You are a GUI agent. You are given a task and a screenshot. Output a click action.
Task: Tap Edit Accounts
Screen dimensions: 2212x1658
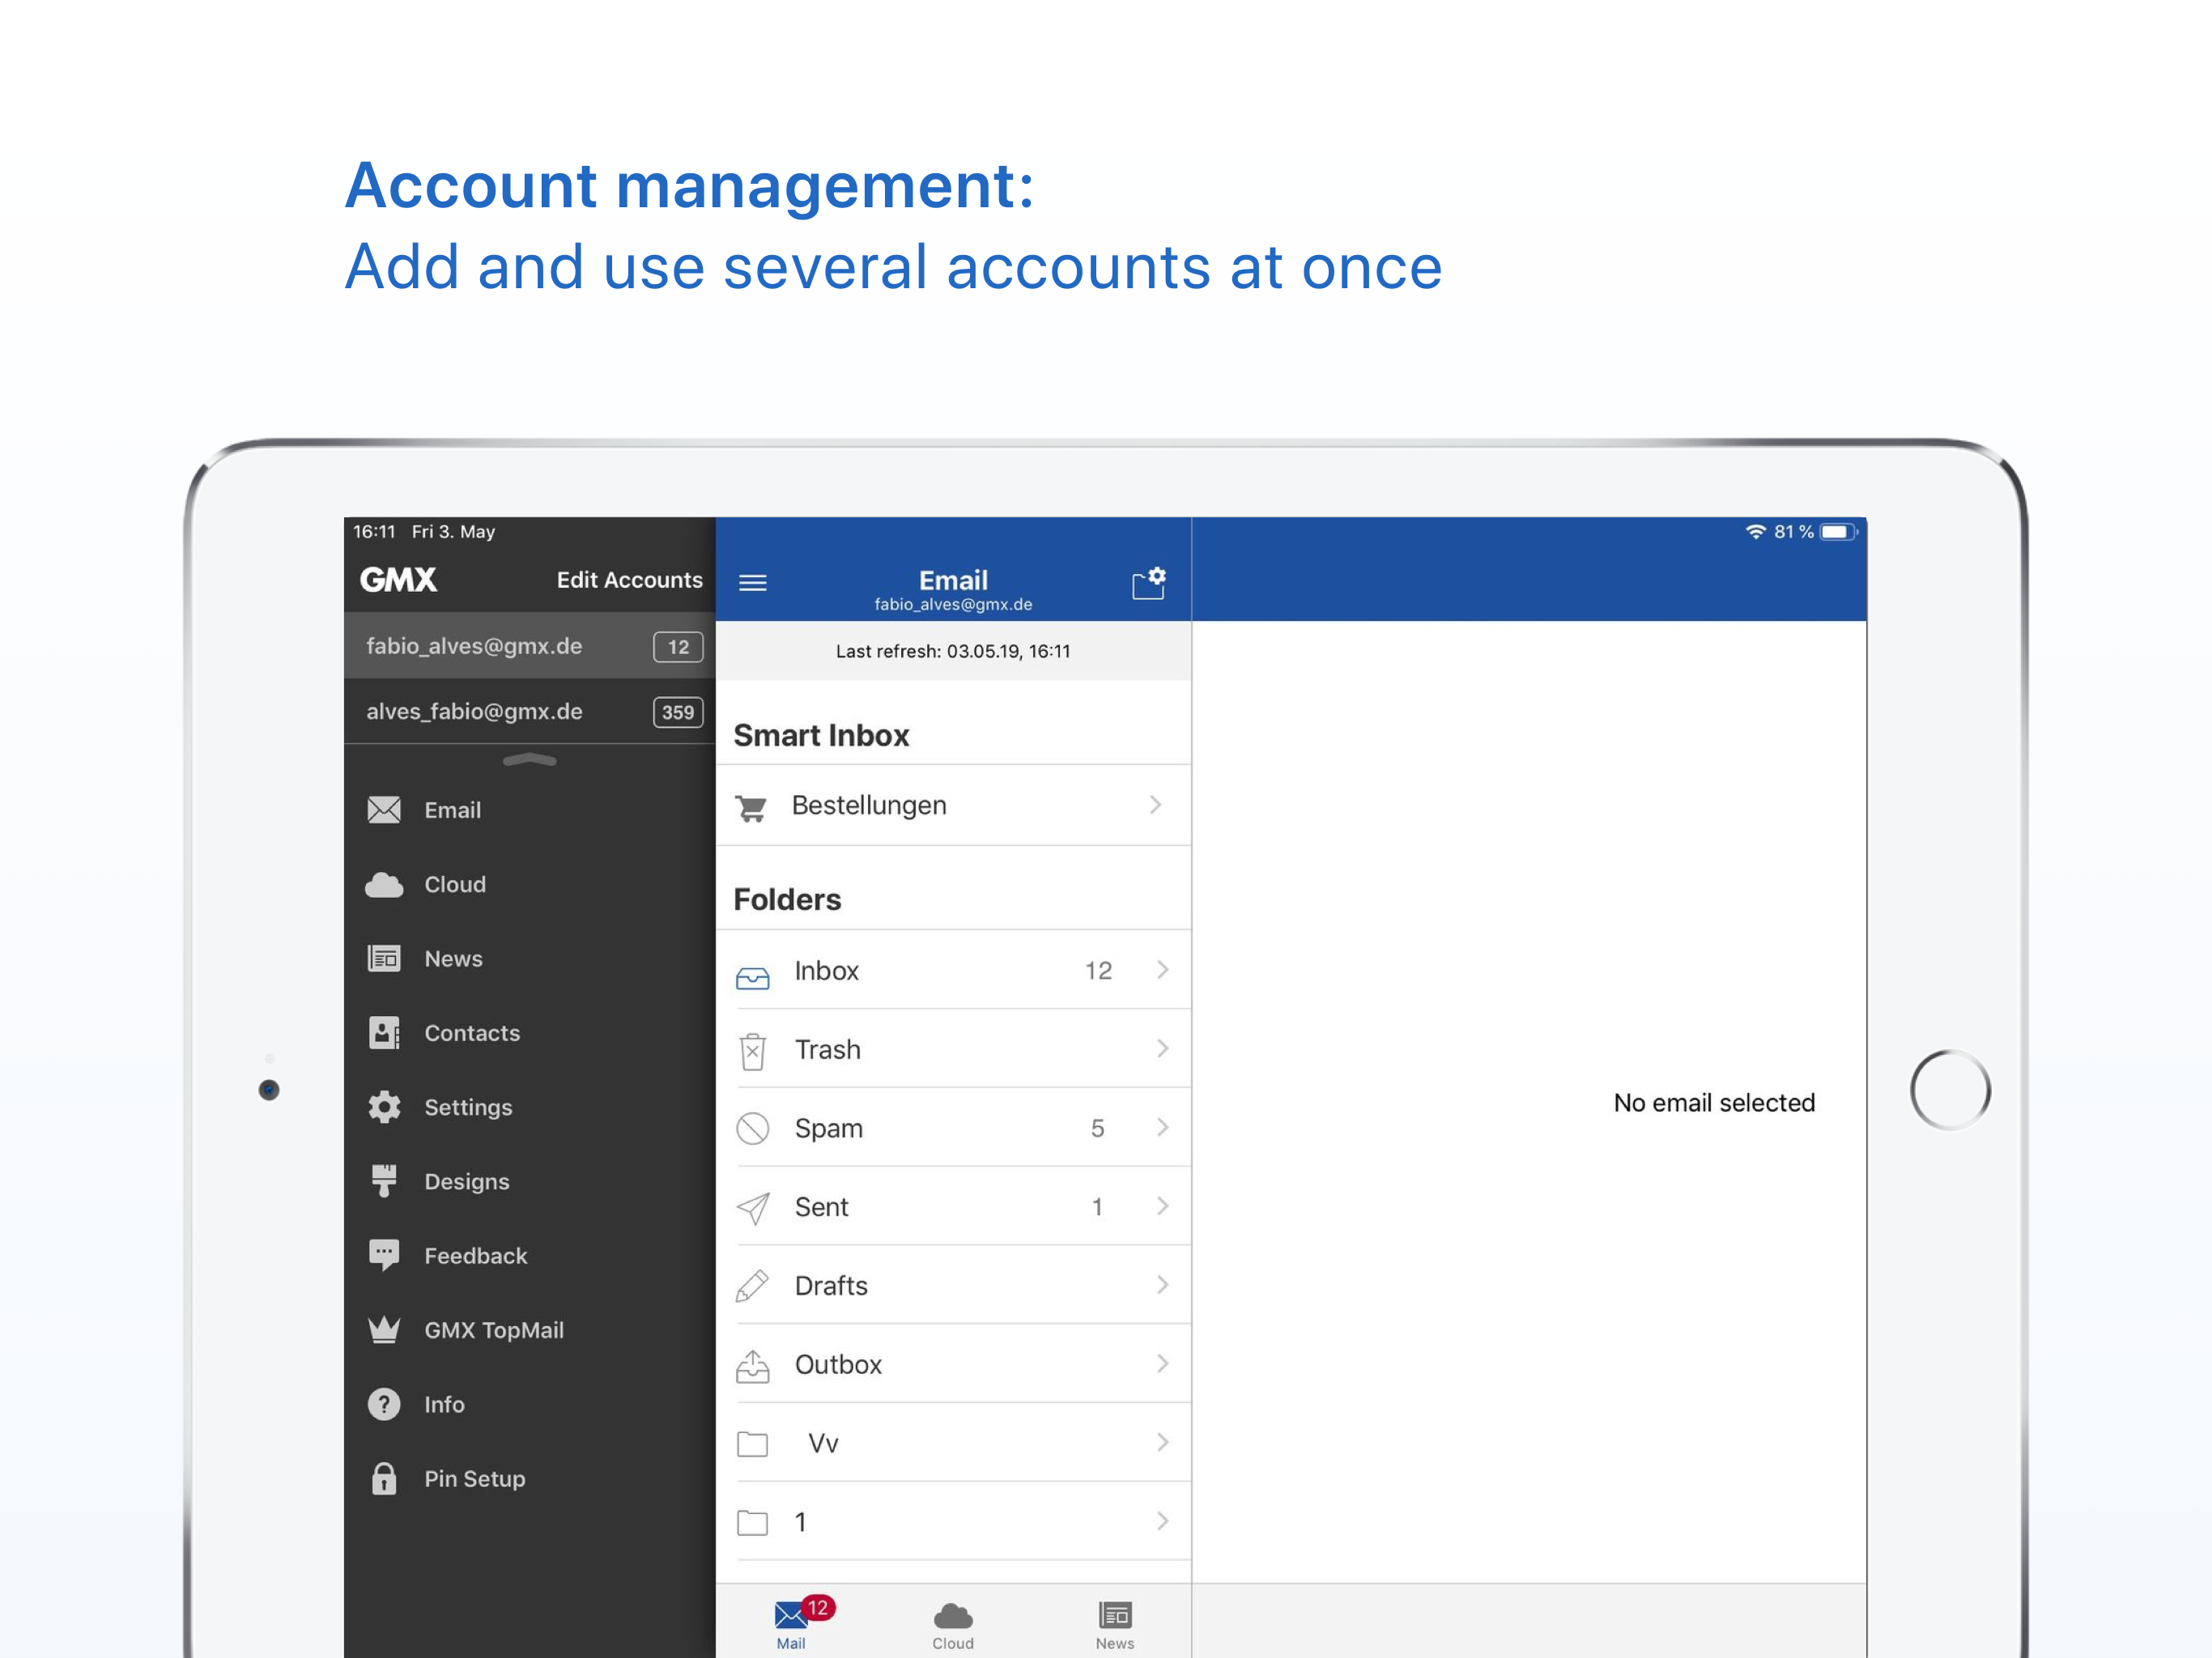pyautogui.click(x=629, y=580)
